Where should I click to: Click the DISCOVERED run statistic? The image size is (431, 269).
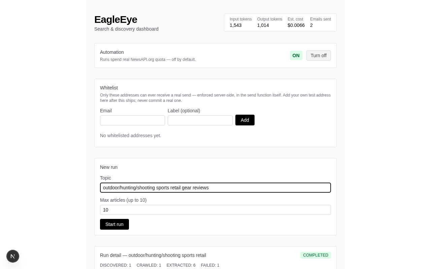pos(115,265)
